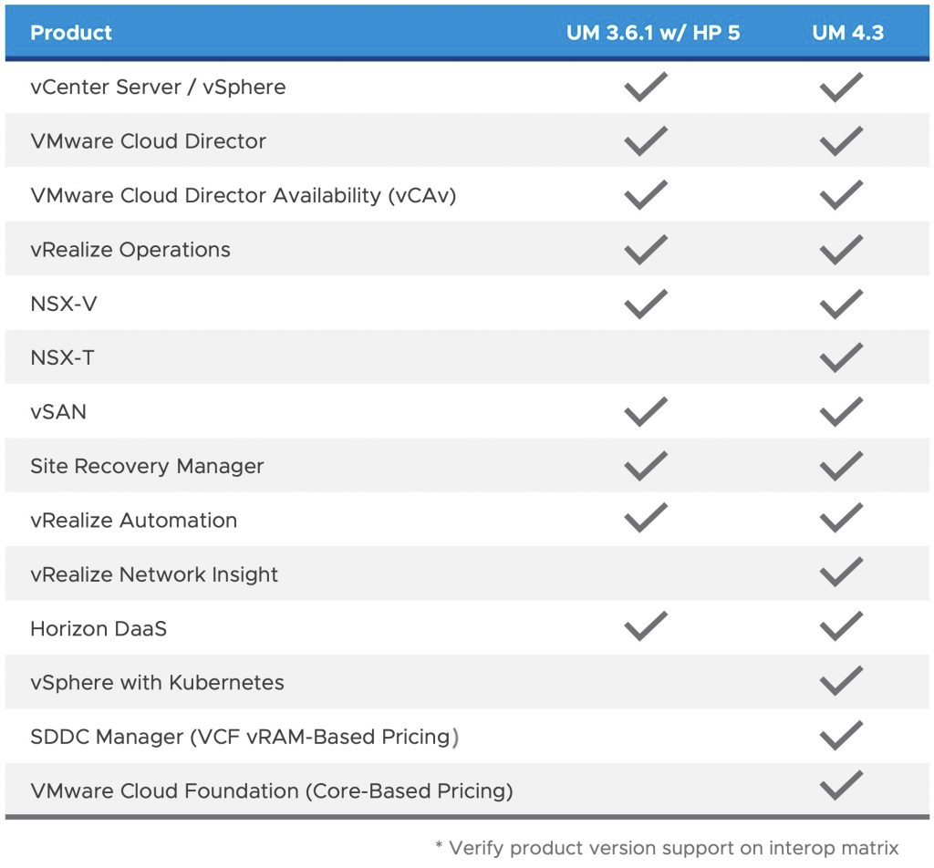Click the vSphere with Kubernetes UM 4.3 checkmark
Screen dimensions: 934x868
click(x=841, y=681)
